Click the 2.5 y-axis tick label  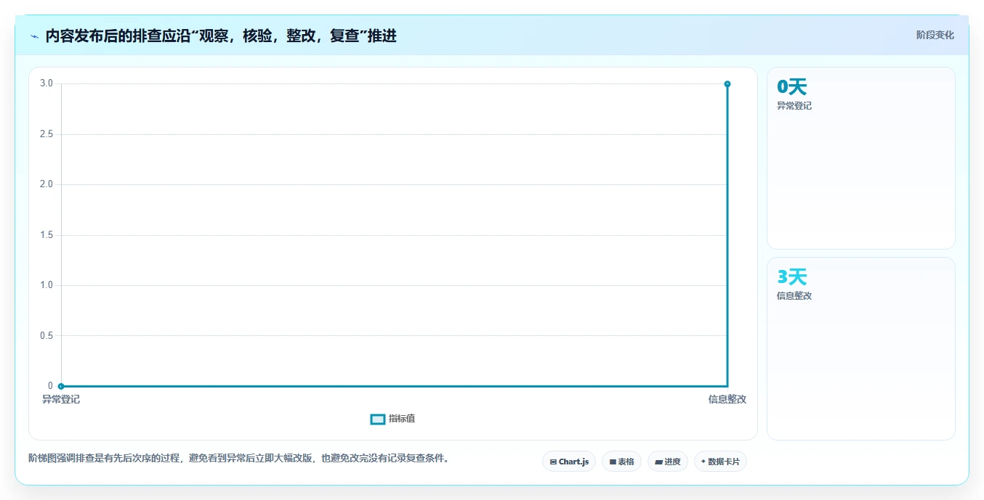point(47,134)
